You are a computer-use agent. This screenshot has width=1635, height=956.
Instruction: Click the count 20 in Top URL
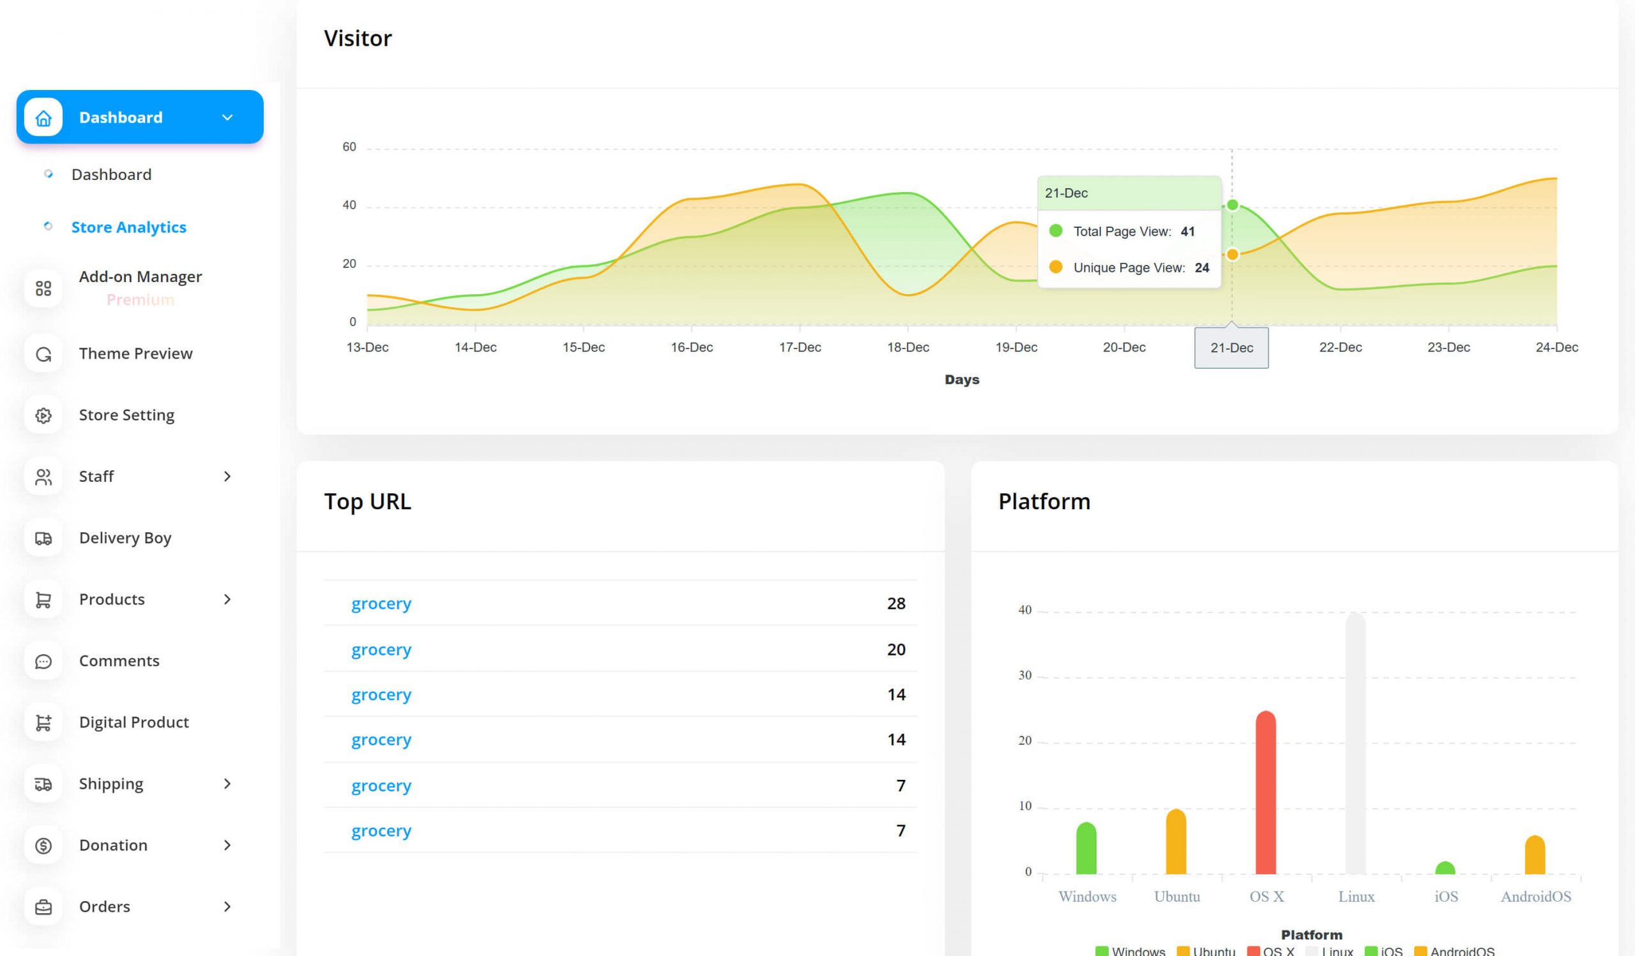896,650
